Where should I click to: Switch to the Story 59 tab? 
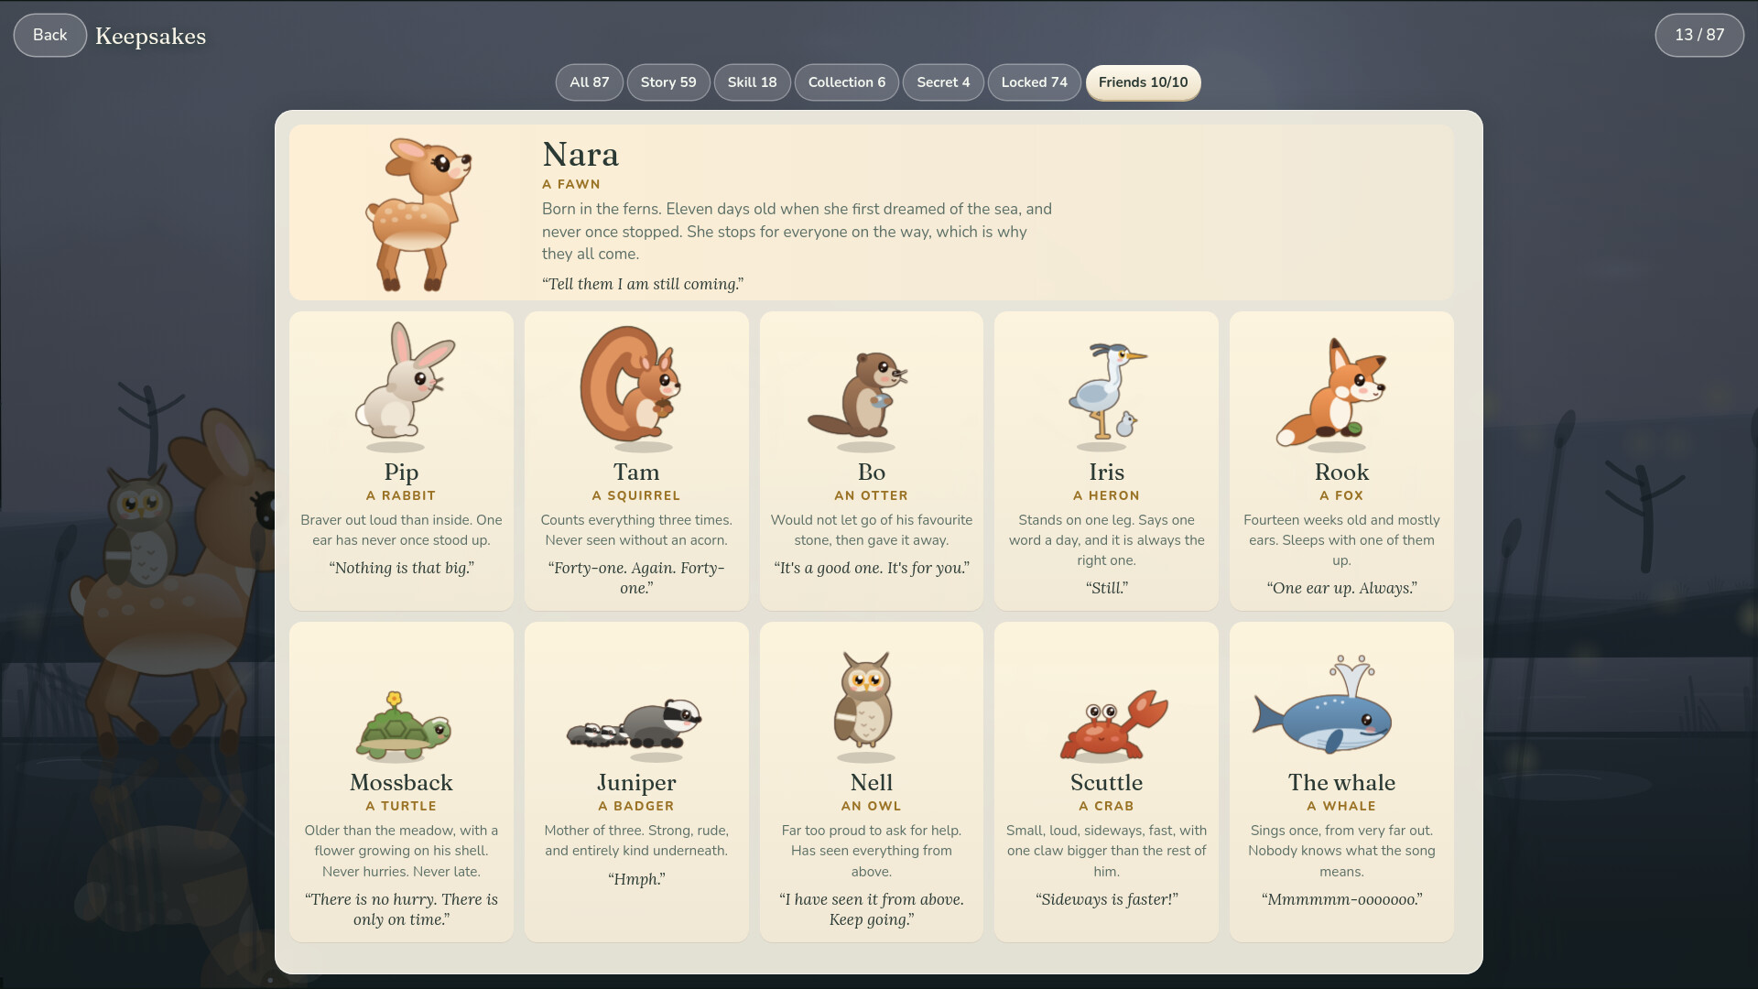tap(668, 82)
